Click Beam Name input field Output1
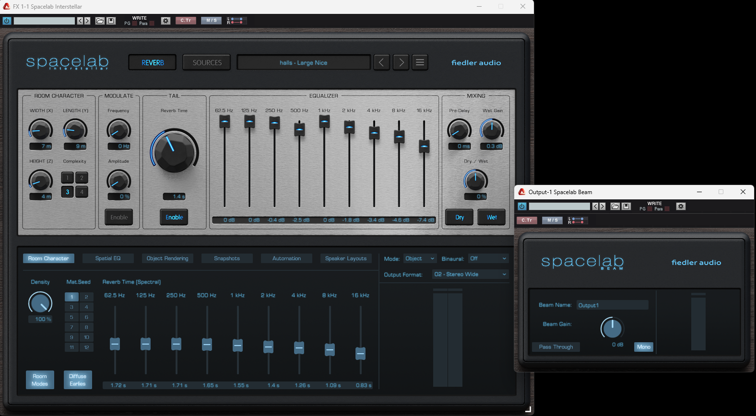 (x=612, y=305)
